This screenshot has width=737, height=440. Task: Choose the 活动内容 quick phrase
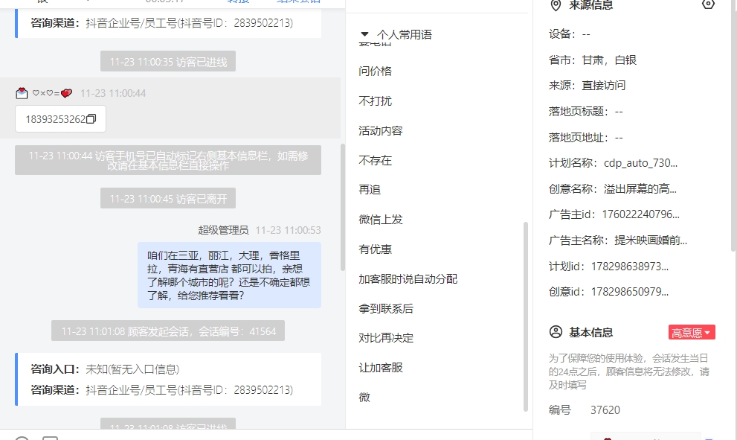pyautogui.click(x=381, y=130)
